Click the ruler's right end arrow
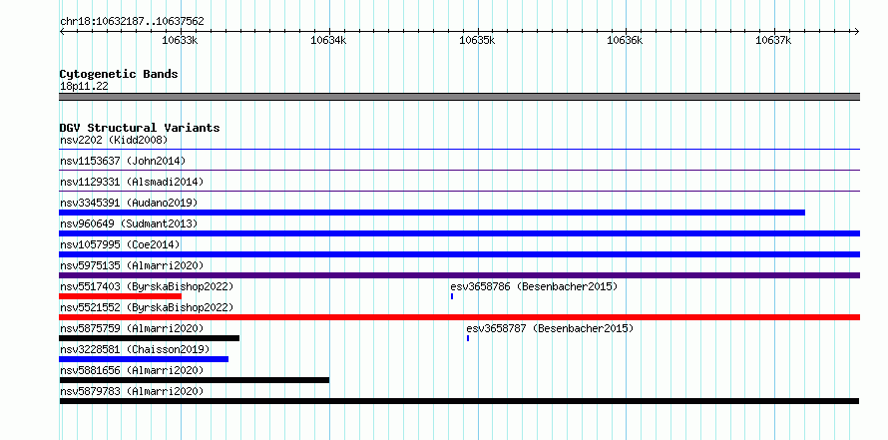The image size is (888, 440). pos(857,31)
